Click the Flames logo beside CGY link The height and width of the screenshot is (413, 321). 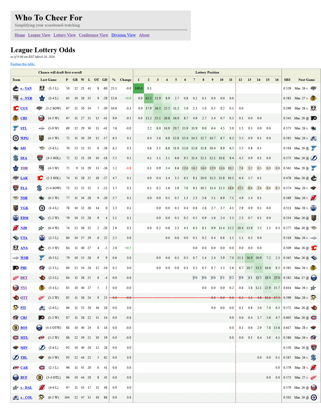point(16,108)
